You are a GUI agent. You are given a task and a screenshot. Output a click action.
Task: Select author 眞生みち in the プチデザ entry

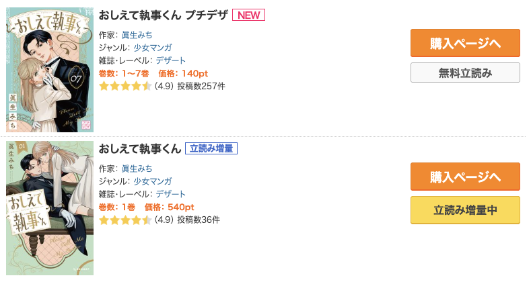pyautogui.click(x=137, y=34)
